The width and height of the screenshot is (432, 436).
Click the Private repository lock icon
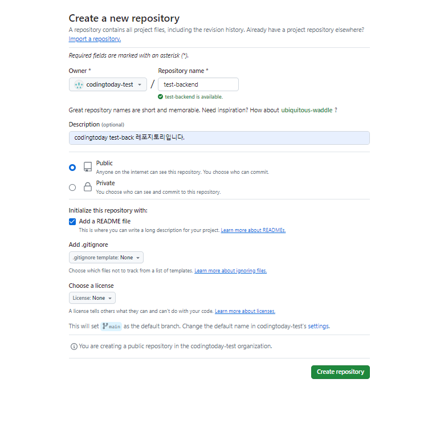(x=88, y=187)
